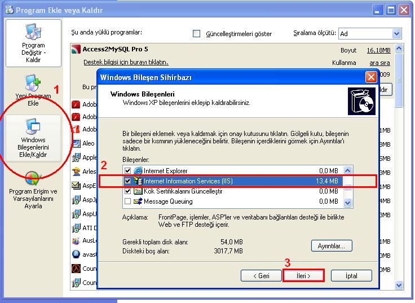The height and width of the screenshot is (303, 415).
Task: Toggle Güncelleştirmeleri göster checkbox
Action: tap(196, 34)
